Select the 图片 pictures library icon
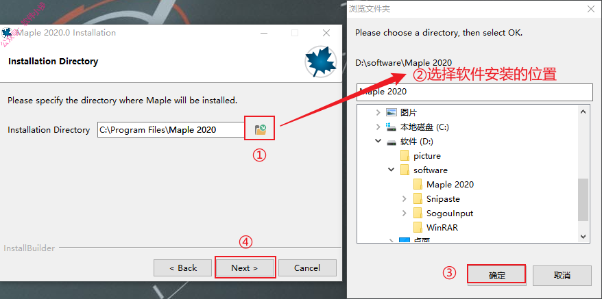Viewport: 602px width, 299px height. coord(392,112)
